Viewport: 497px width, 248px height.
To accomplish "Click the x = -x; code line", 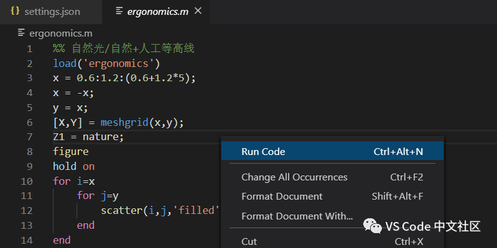I will (73, 93).
